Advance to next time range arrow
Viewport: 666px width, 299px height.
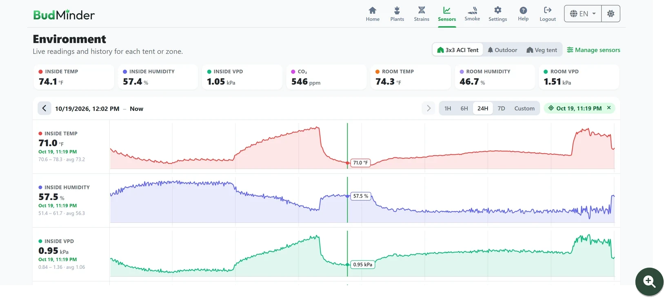click(428, 108)
